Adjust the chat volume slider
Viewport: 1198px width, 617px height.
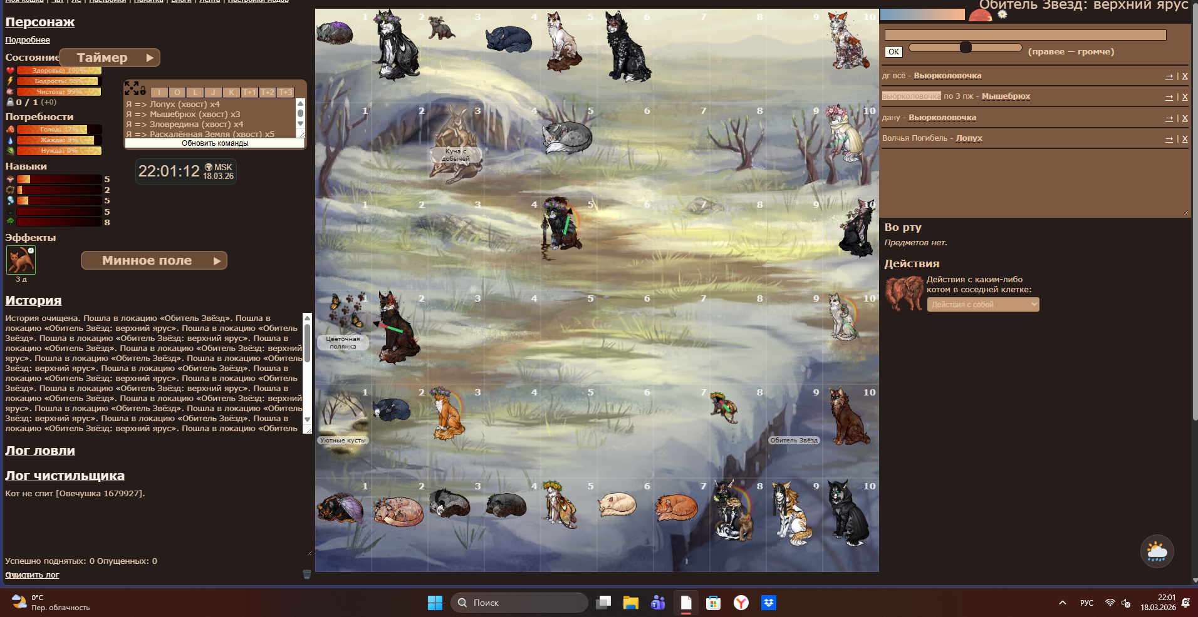point(965,48)
